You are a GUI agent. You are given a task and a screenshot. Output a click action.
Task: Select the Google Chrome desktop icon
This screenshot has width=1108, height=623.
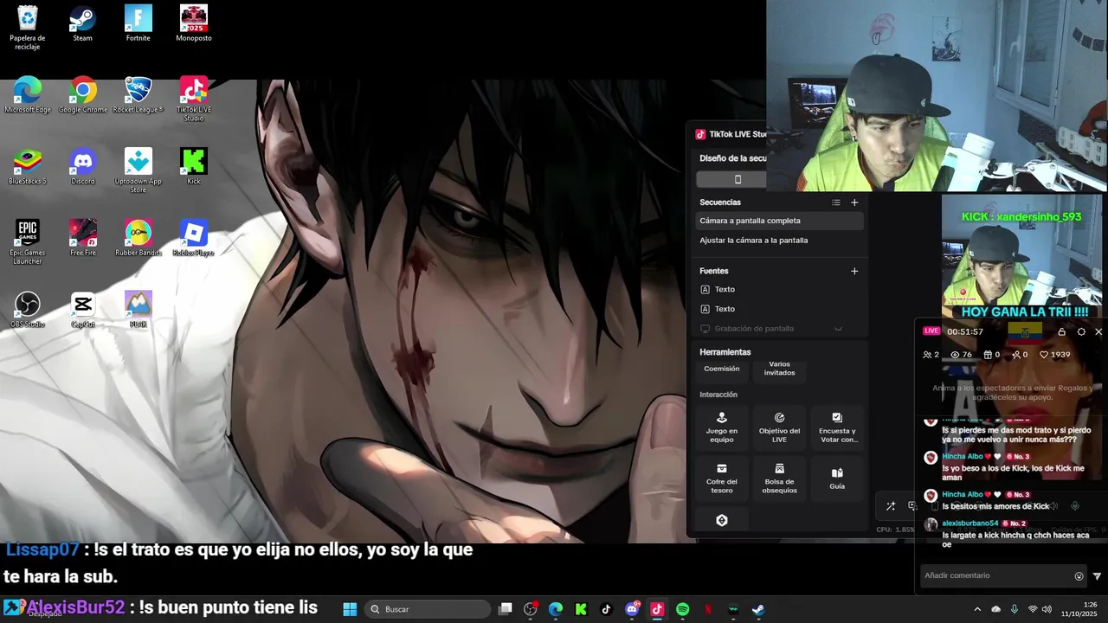pyautogui.click(x=83, y=95)
